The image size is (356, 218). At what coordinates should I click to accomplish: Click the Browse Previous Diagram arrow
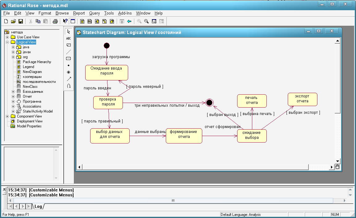(x=129, y=21)
